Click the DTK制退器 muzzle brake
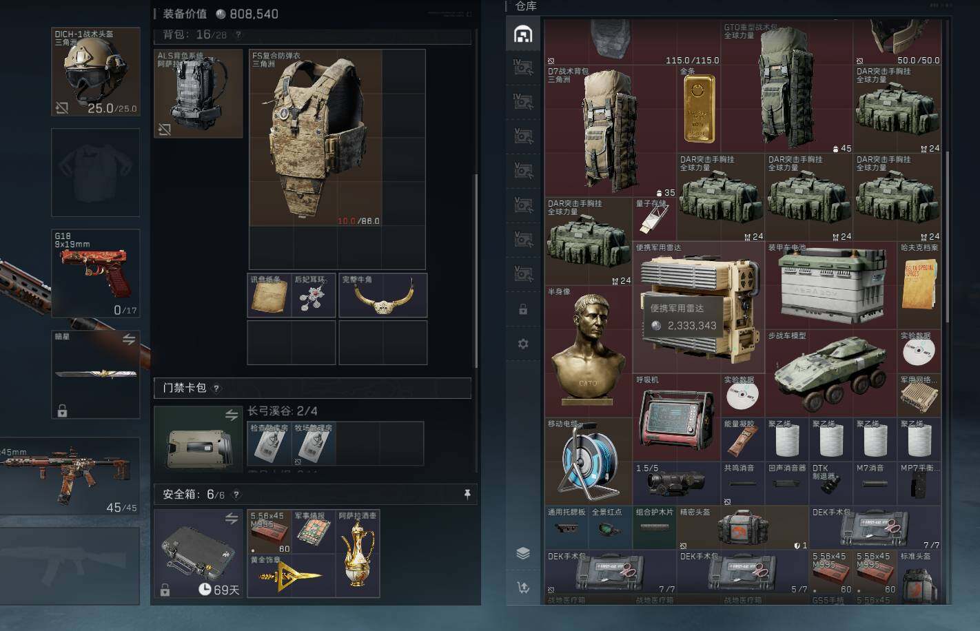This screenshot has height=631, width=980. pyautogui.click(x=831, y=484)
